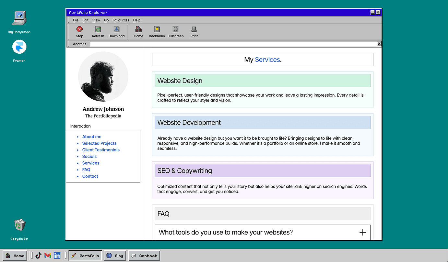Click the blue Services word in title
448x262 pixels.
coord(267,60)
